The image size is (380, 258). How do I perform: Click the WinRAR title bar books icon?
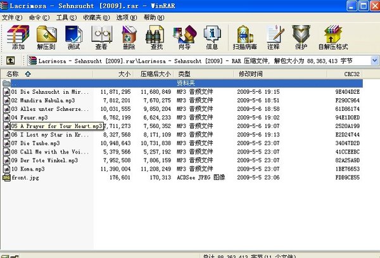coord(4,5)
